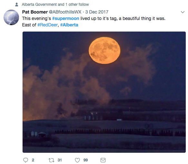Click the follower person silhouette icon
The height and width of the screenshot is (164, 188).
(17, 5)
